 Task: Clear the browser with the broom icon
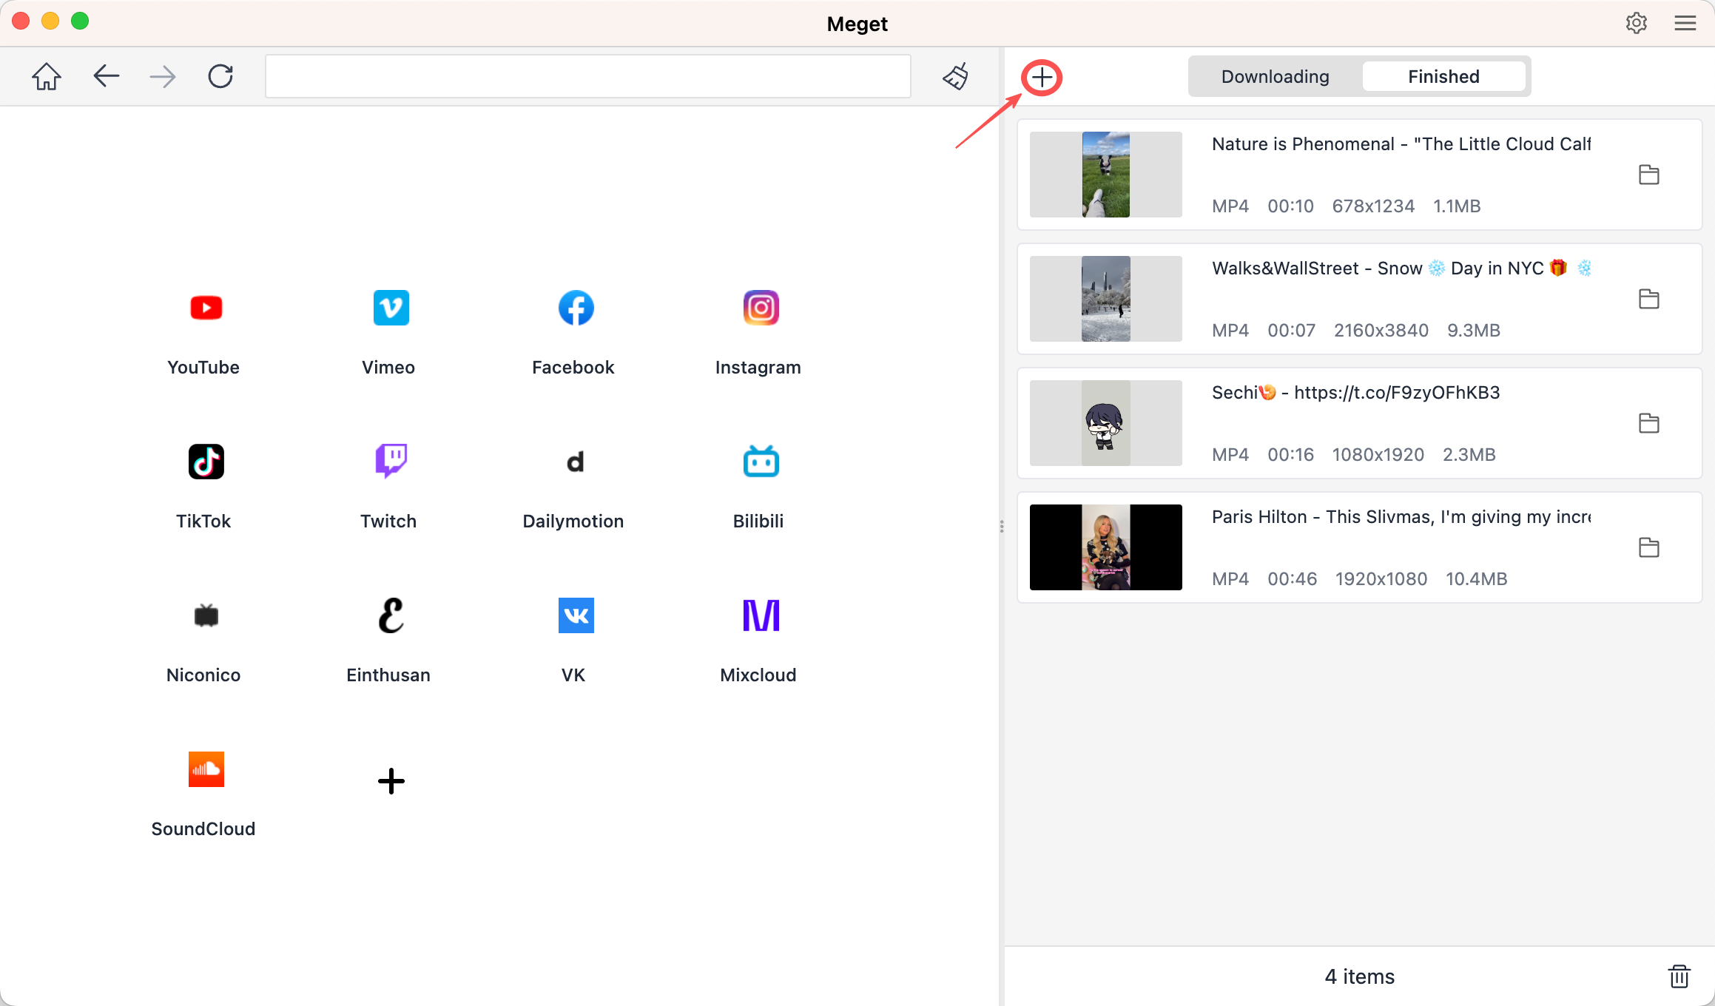[955, 75]
